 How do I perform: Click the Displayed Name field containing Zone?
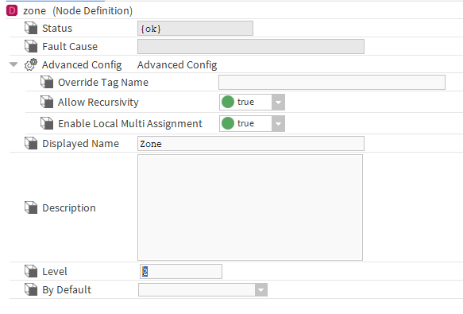pyautogui.click(x=251, y=143)
